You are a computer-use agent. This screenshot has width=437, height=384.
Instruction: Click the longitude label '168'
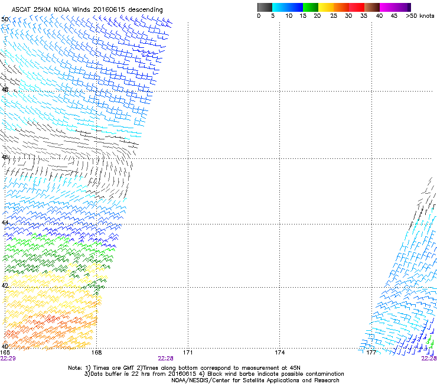pos(97,353)
